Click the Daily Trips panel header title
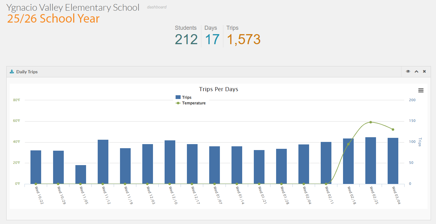436x224 pixels. point(27,72)
